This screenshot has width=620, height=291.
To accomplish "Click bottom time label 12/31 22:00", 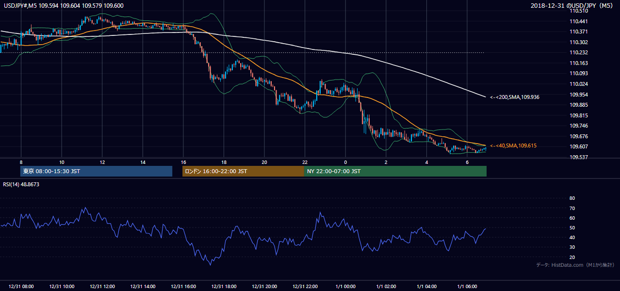I will pos(305,287).
